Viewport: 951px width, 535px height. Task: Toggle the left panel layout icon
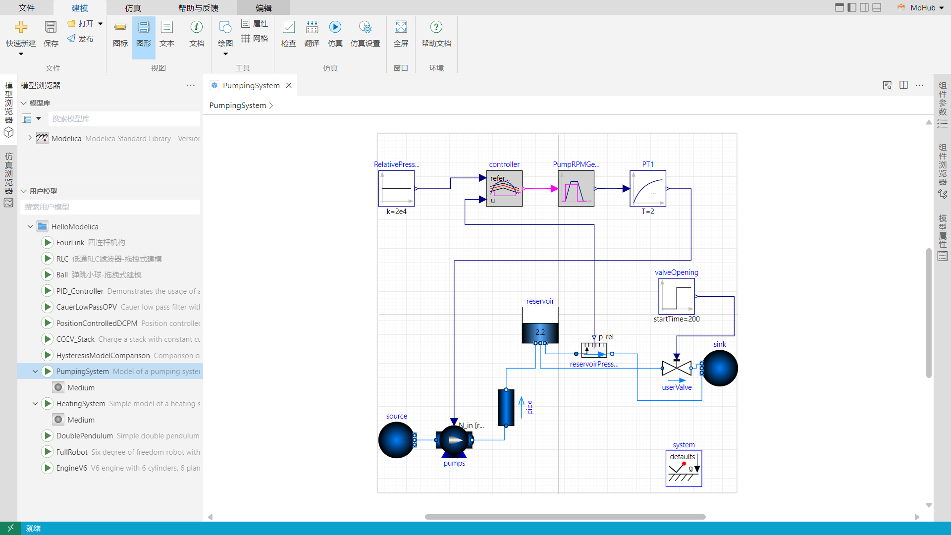852,7
